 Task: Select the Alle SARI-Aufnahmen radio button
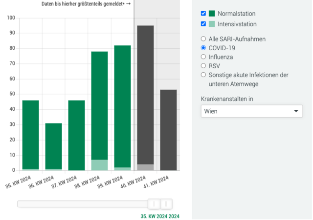pyautogui.click(x=203, y=39)
